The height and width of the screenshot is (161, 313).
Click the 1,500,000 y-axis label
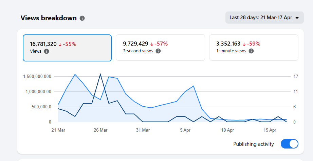37,77
